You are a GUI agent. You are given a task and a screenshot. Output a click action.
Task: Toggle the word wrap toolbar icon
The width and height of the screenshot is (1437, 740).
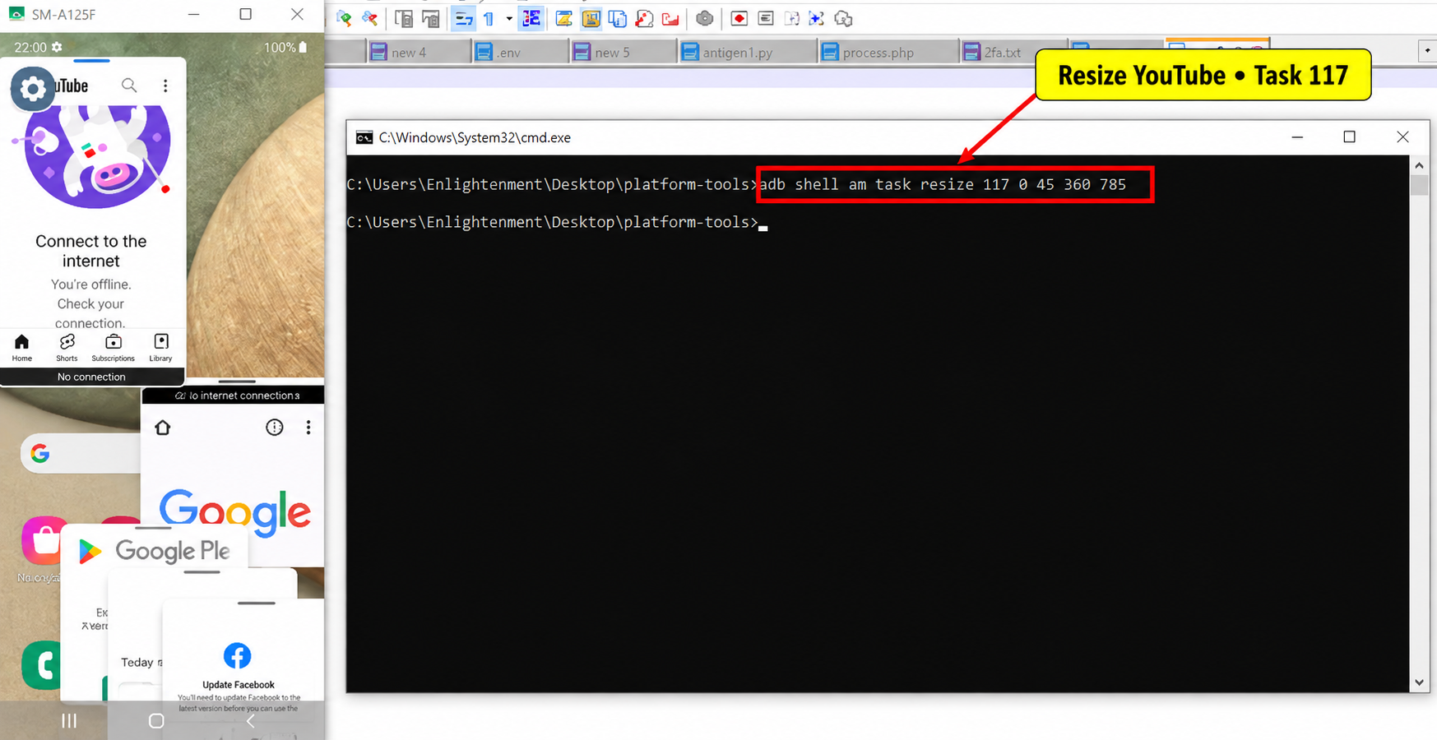464,19
